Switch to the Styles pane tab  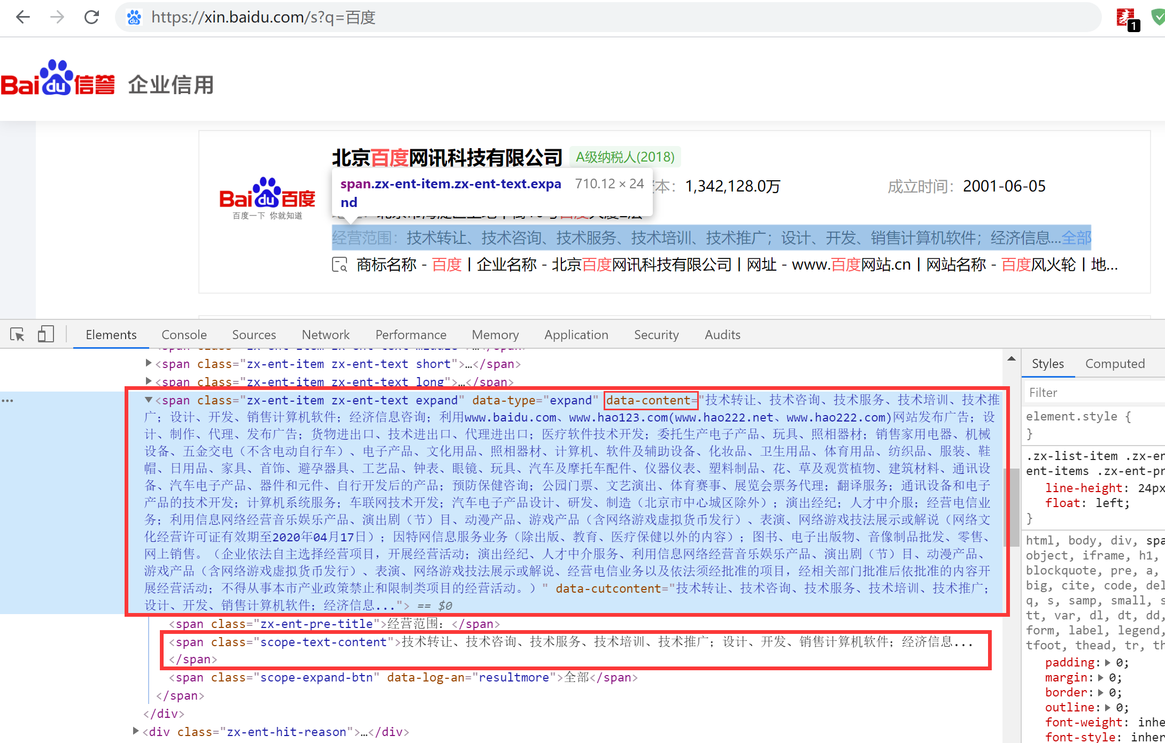tap(1047, 364)
